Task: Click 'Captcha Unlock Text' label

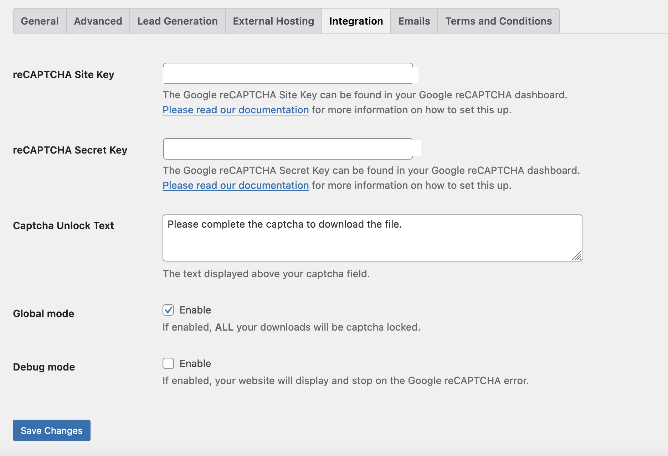Action: 63,226
